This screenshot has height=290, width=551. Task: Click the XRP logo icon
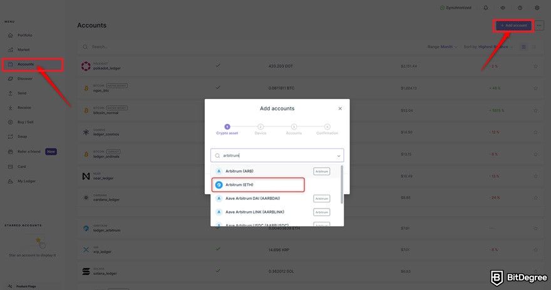[x=86, y=250]
